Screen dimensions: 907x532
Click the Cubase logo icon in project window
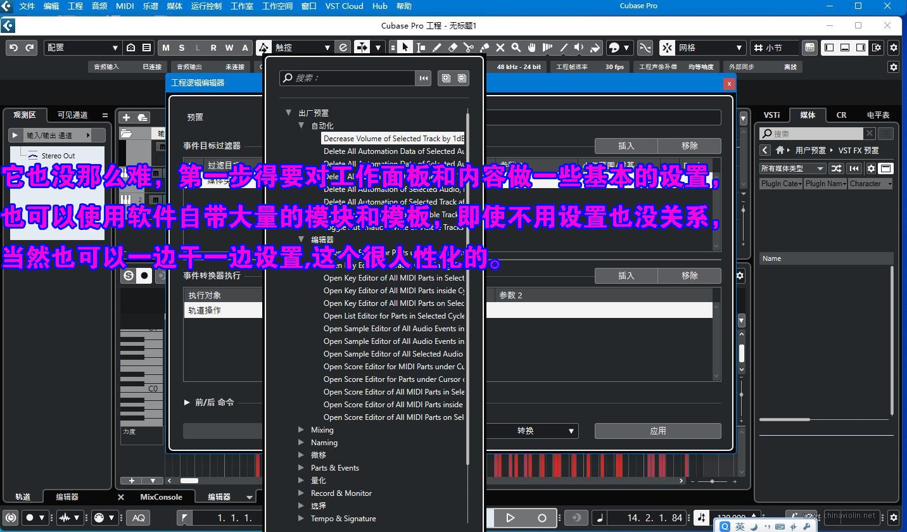click(x=8, y=26)
